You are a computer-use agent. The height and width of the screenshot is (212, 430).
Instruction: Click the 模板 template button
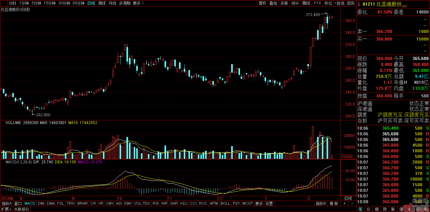coord(334,204)
